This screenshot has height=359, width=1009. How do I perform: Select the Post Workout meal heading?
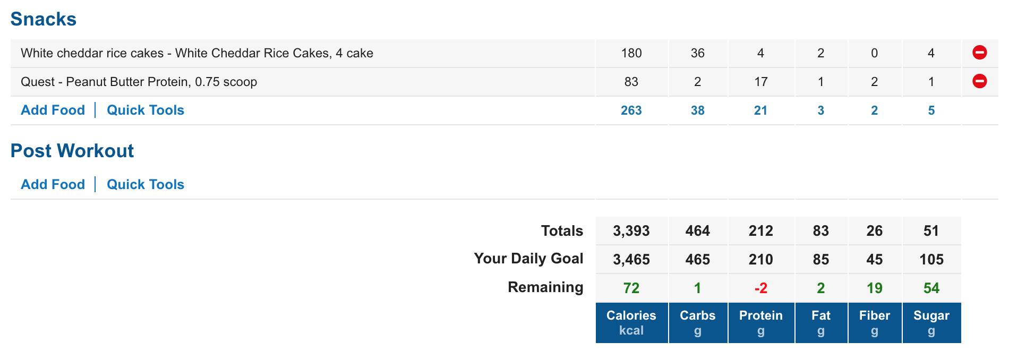pos(72,151)
